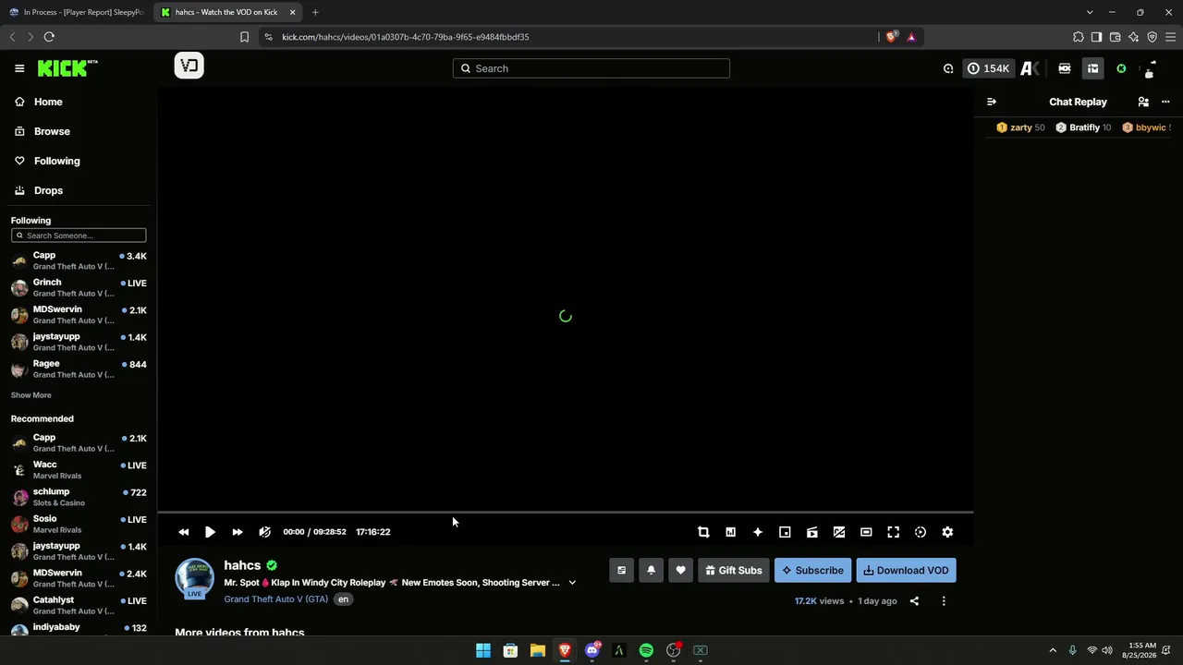The image size is (1183, 665).
Task: Toggle picture-in-picture mini player
Action: click(785, 532)
